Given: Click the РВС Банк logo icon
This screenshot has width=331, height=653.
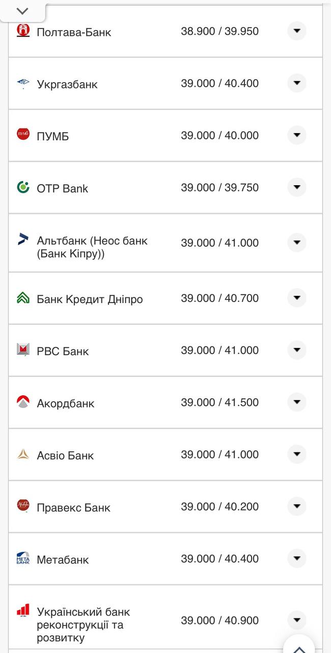Looking at the screenshot, I should tap(23, 350).
